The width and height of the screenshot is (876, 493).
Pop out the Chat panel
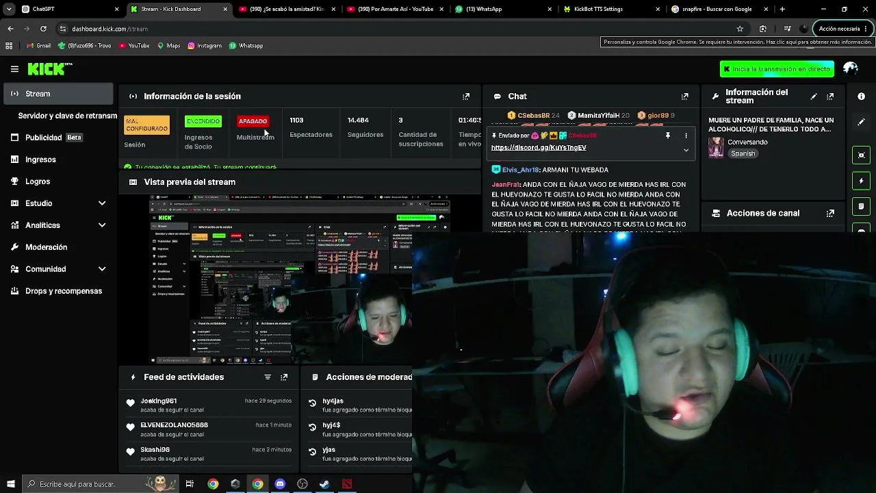click(x=684, y=97)
